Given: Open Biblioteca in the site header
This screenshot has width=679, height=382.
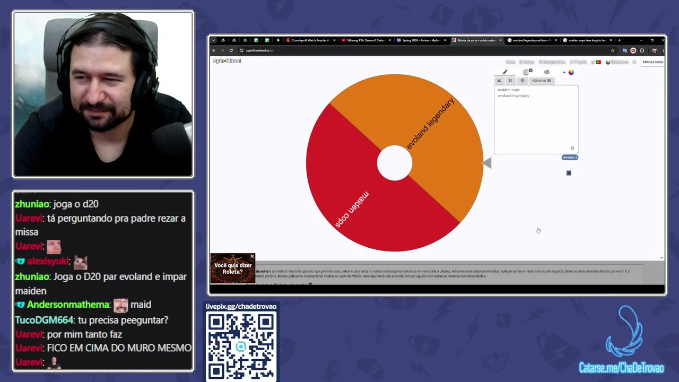Looking at the screenshot, I should click(617, 62).
